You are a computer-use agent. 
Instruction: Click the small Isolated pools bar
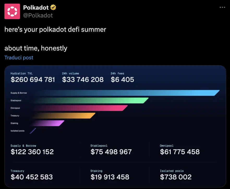click(33, 131)
